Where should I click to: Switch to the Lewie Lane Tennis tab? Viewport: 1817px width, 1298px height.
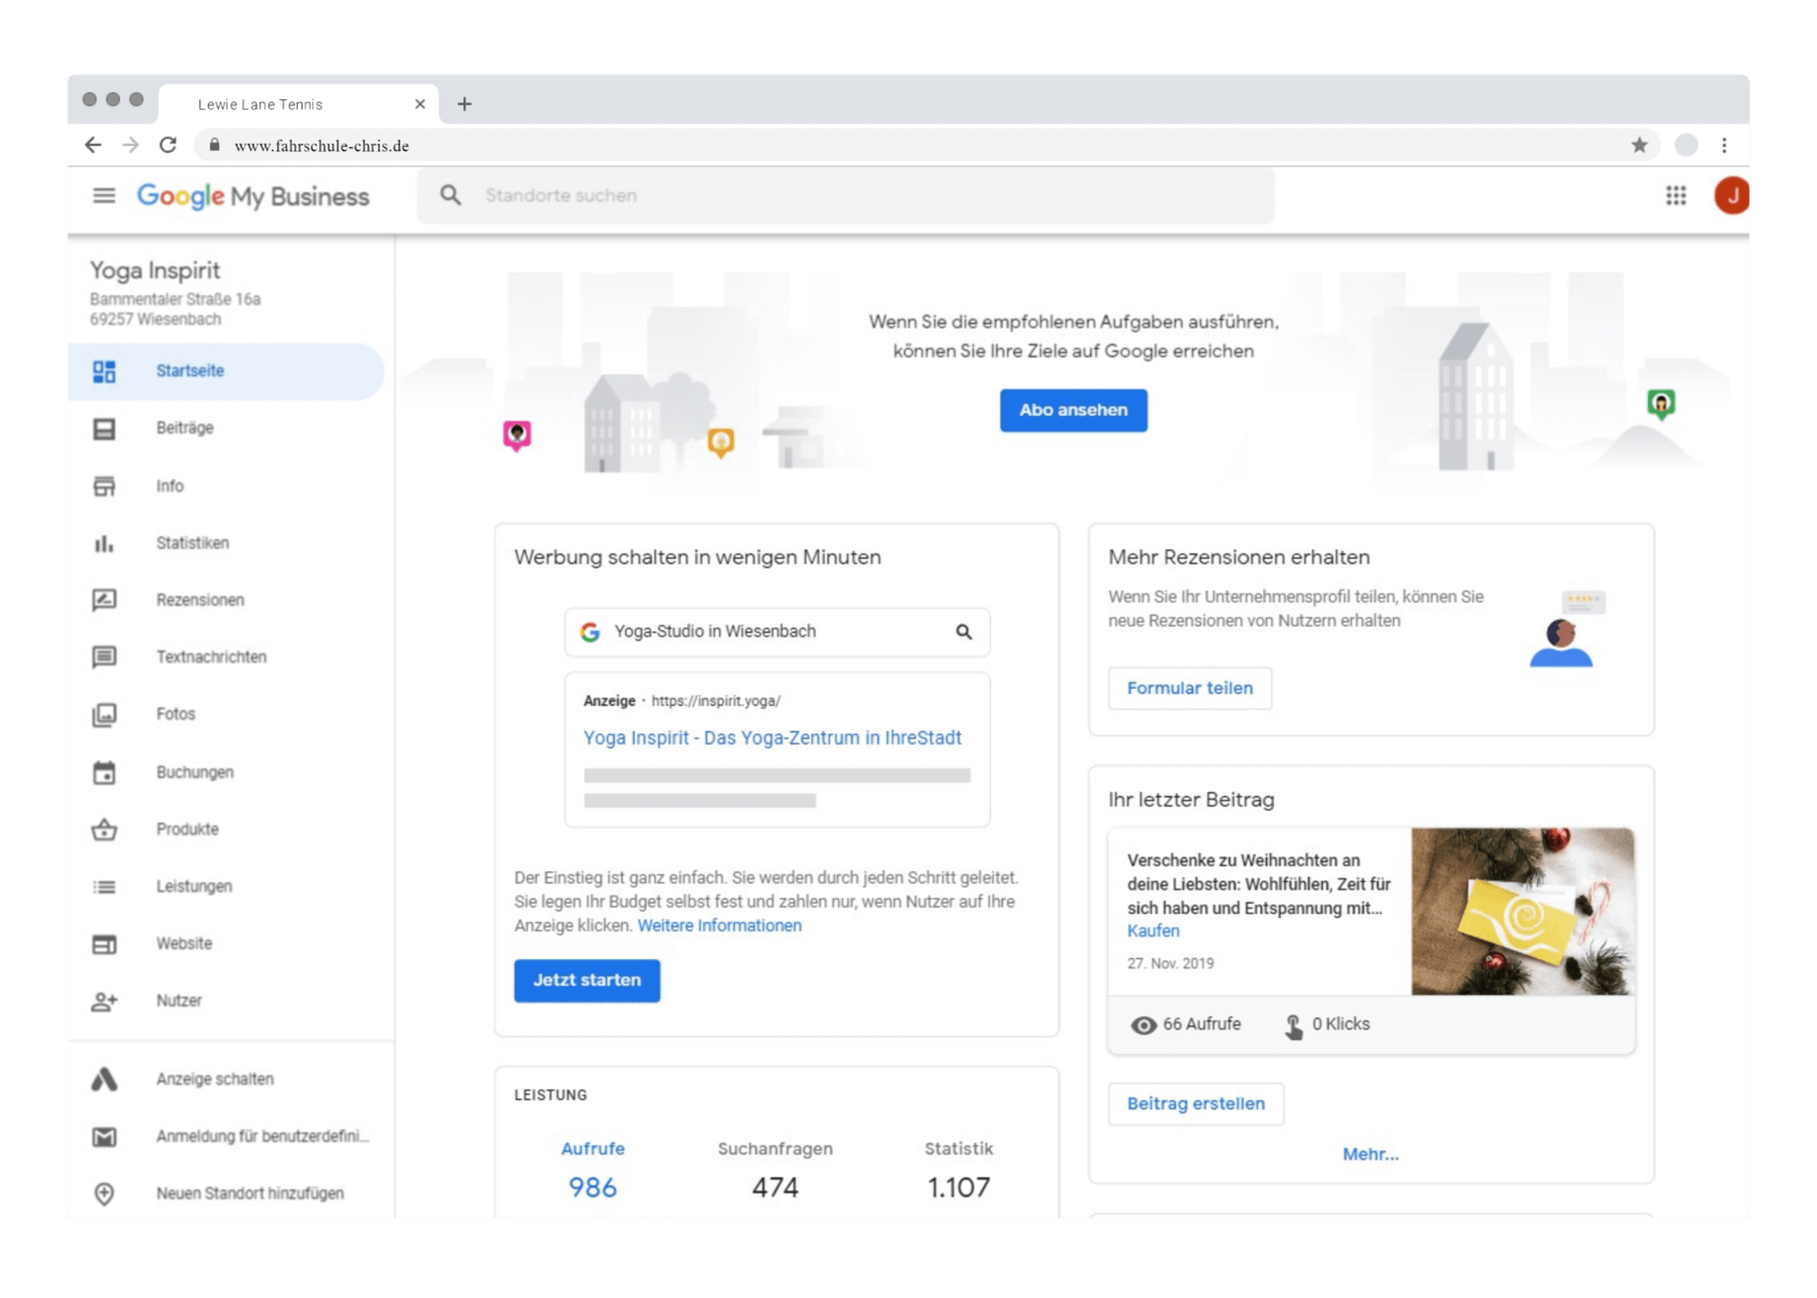[x=298, y=104]
